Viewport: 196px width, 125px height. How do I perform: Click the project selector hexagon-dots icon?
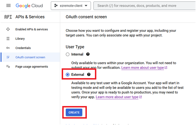tap(56, 6)
